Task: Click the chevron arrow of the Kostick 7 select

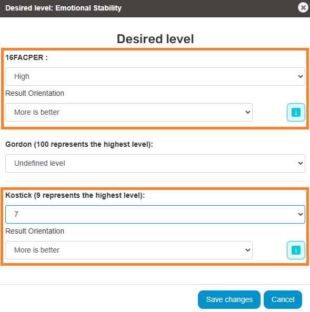Action: (300, 214)
